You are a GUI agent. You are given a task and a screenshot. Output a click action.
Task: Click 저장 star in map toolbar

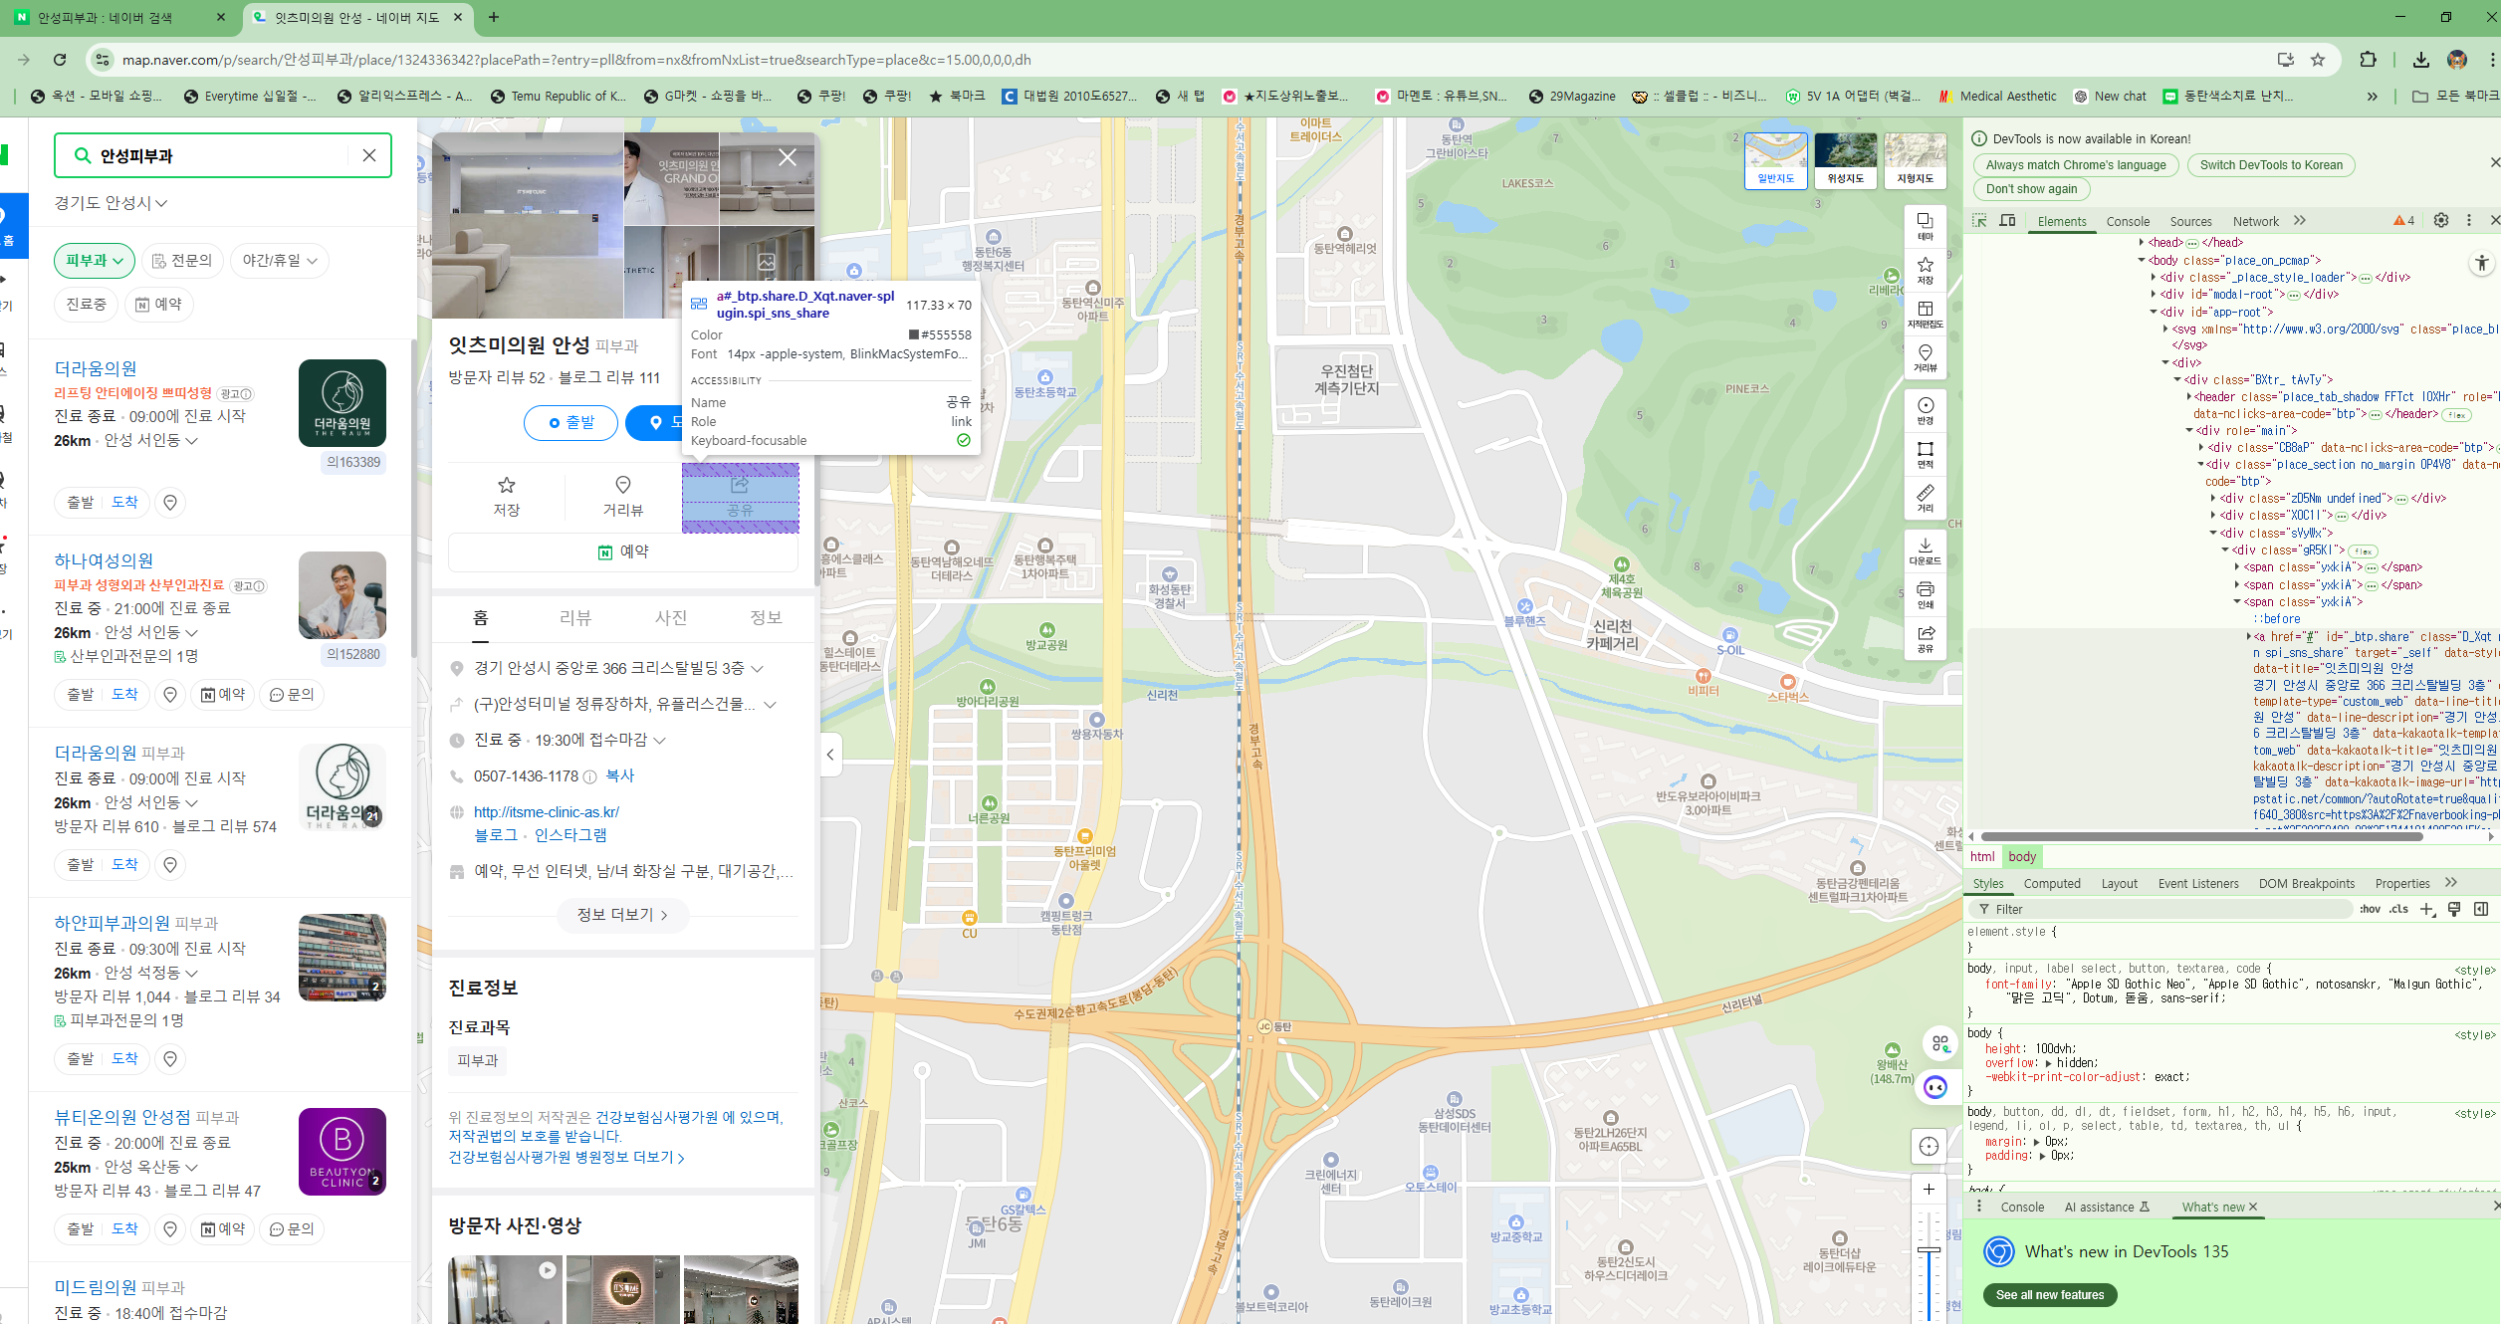tap(1926, 270)
